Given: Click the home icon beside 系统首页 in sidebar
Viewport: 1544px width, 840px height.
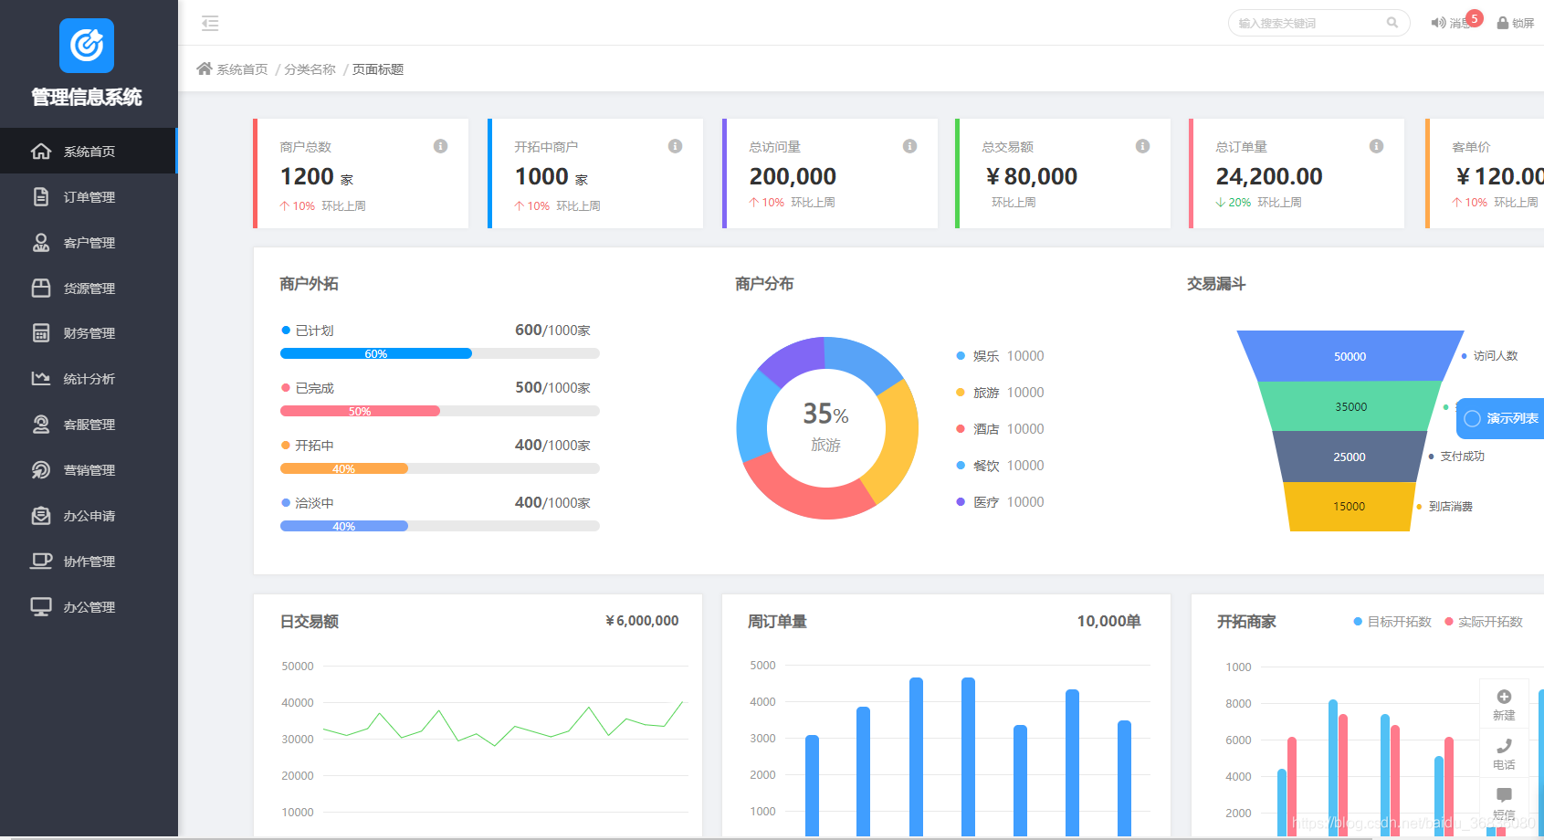Looking at the screenshot, I should pyautogui.click(x=41, y=151).
